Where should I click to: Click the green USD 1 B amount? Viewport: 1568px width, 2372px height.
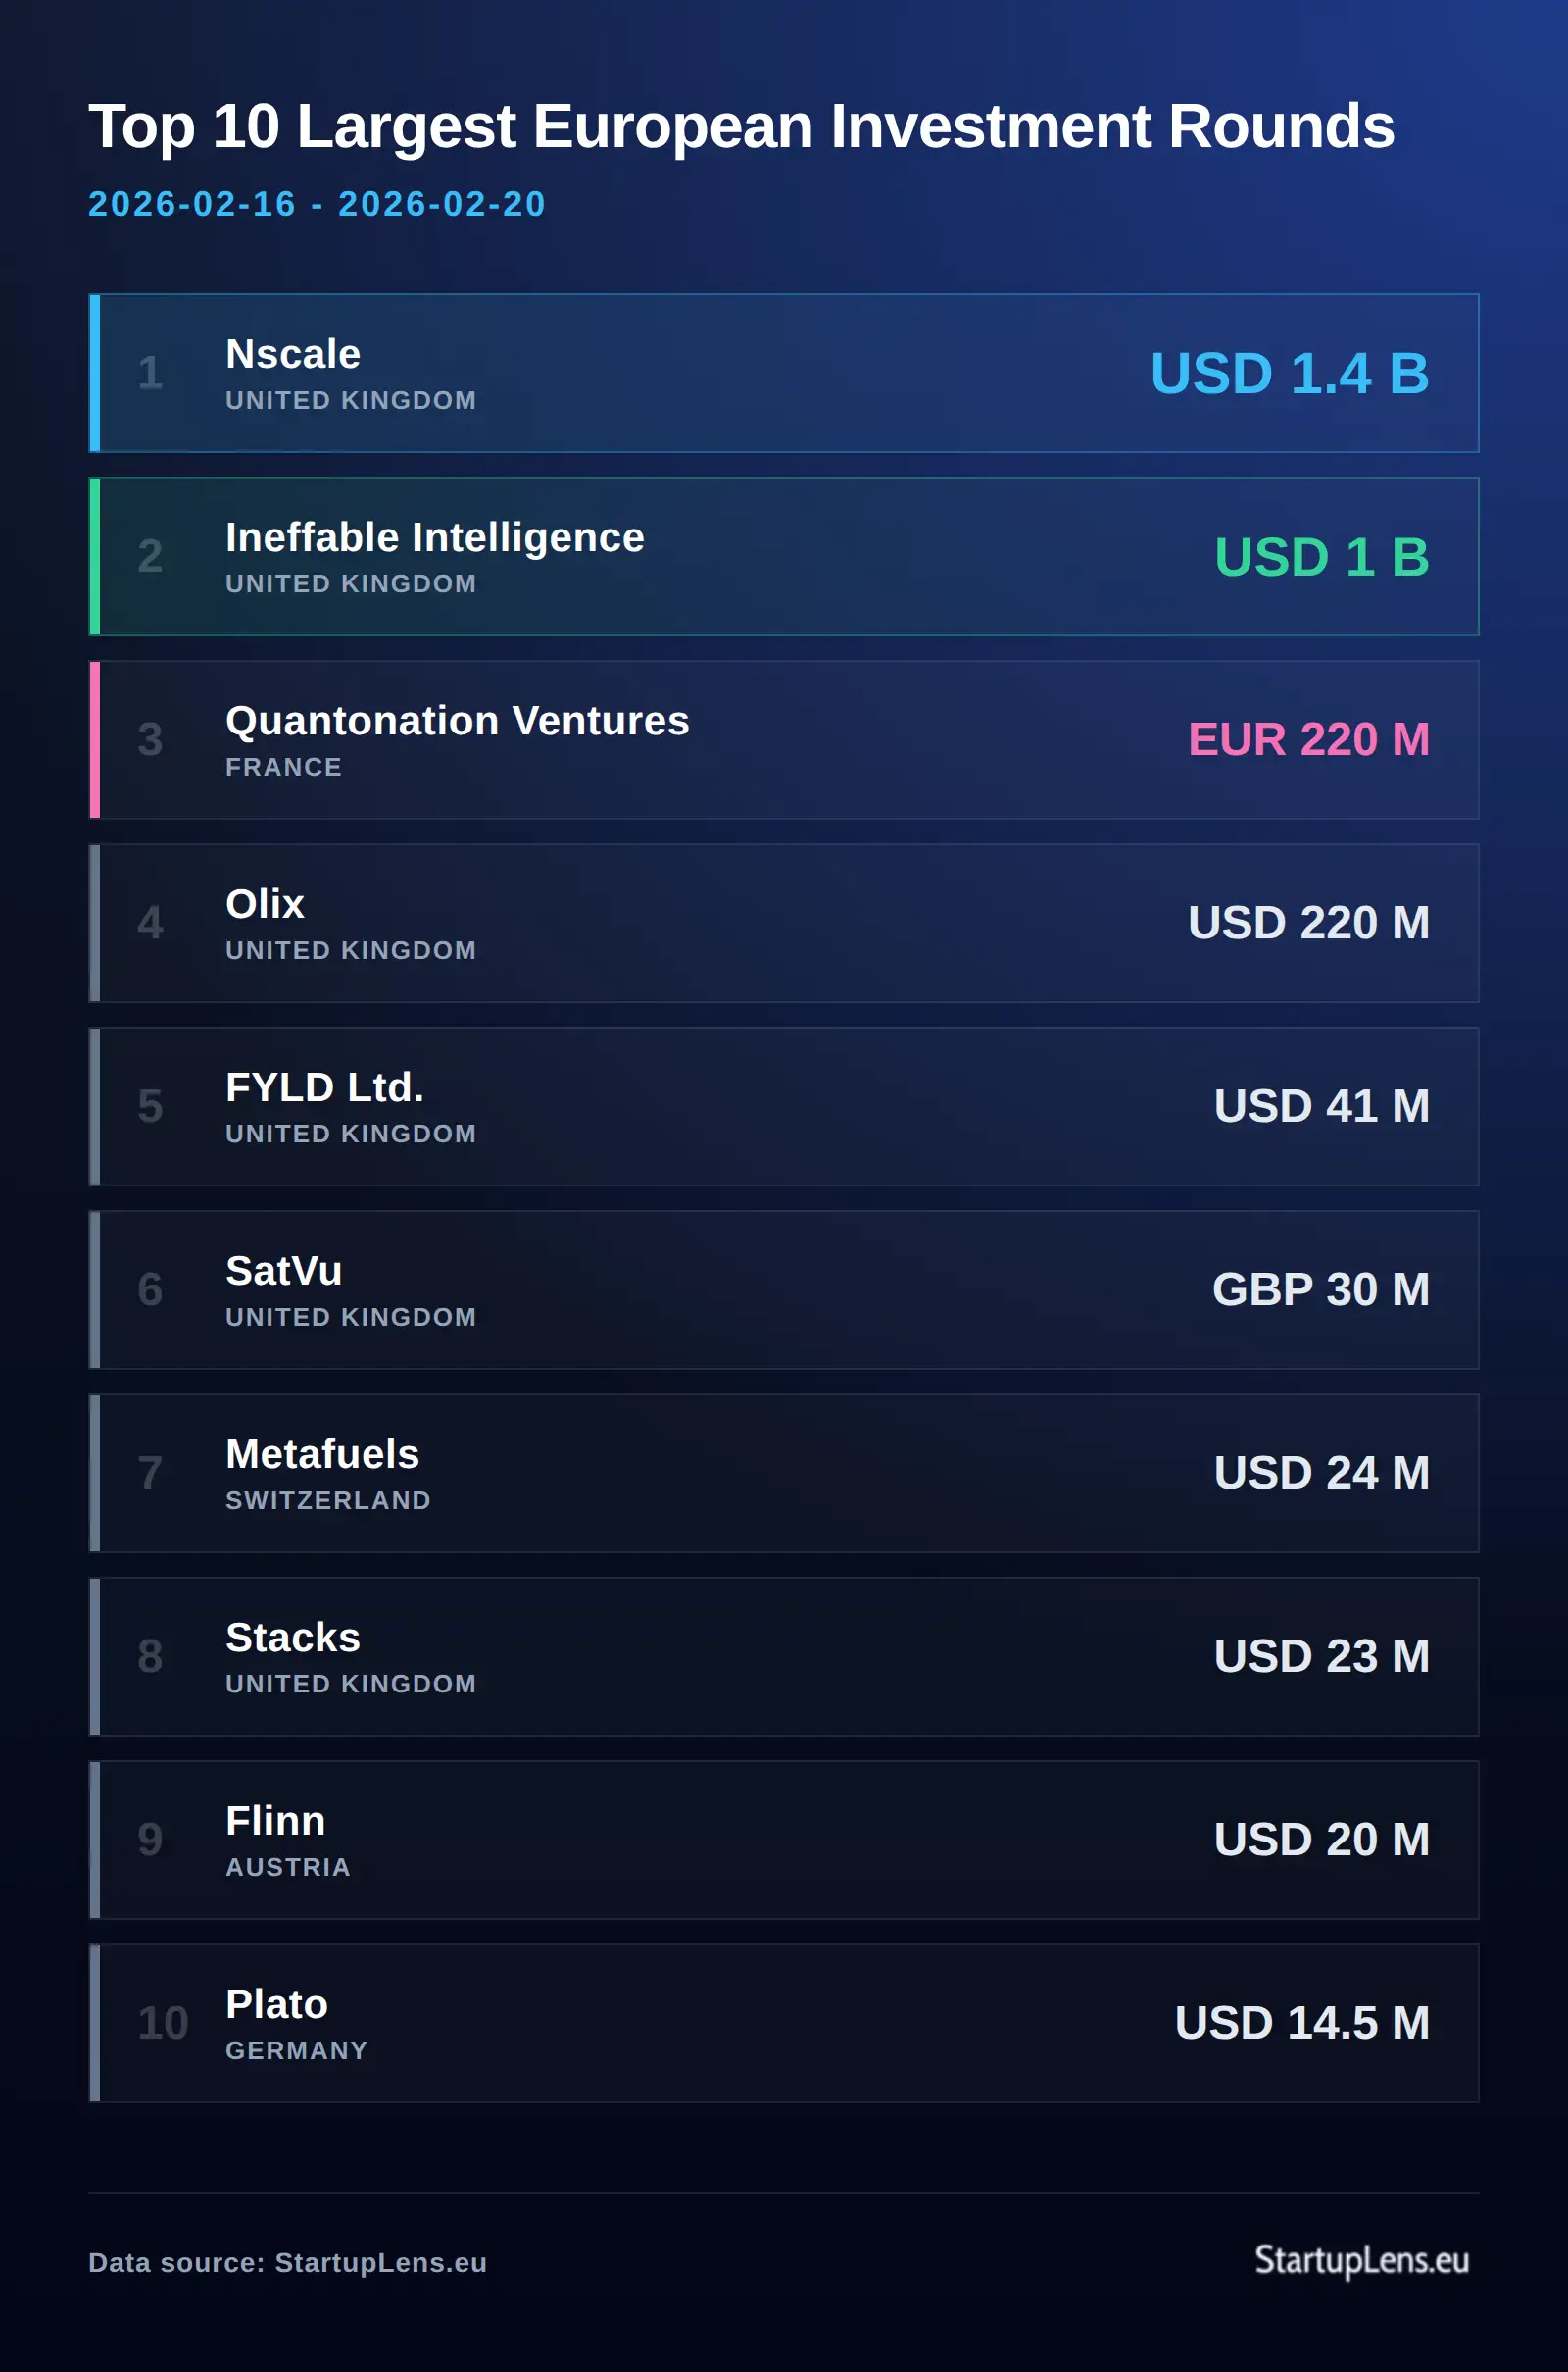coord(1321,557)
